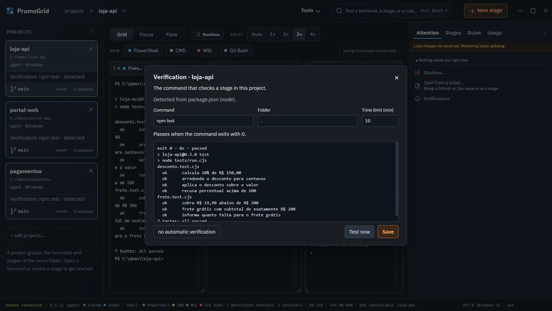The width and height of the screenshot is (552, 311).
Task: Remove the loja-api project card
Action: (x=91, y=49)
